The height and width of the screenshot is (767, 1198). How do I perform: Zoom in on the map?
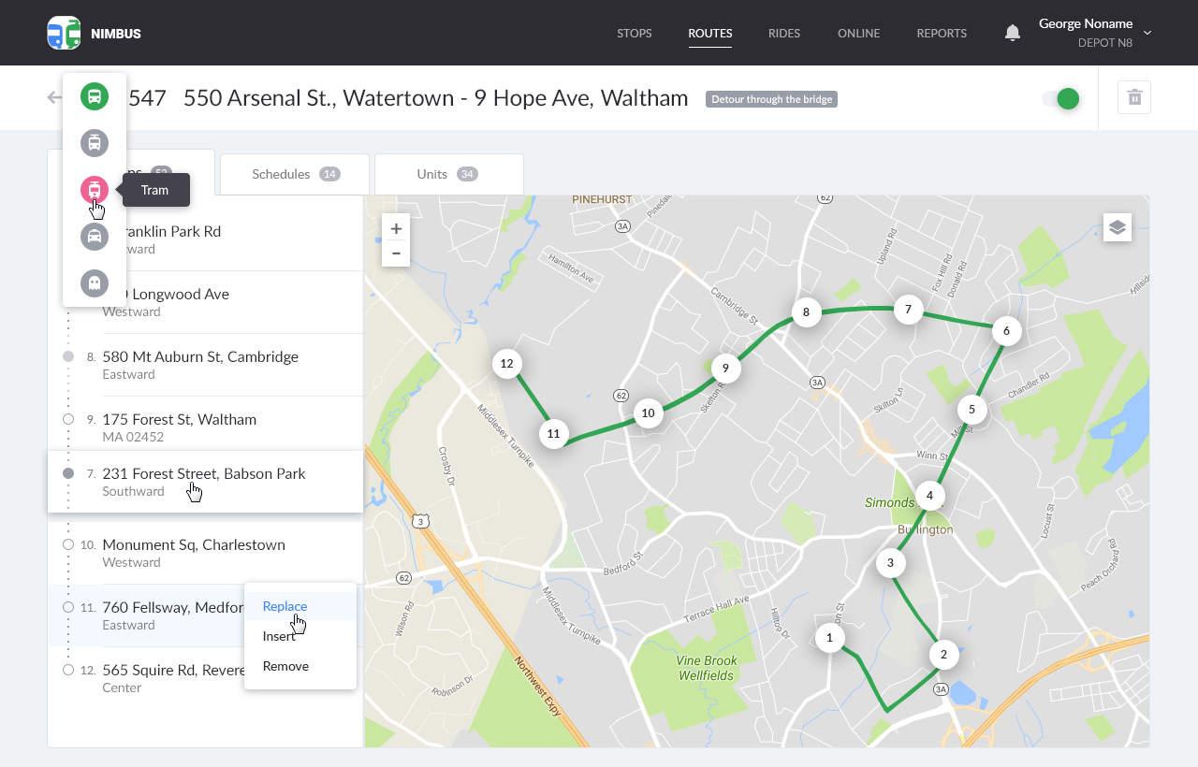[396, 229]
